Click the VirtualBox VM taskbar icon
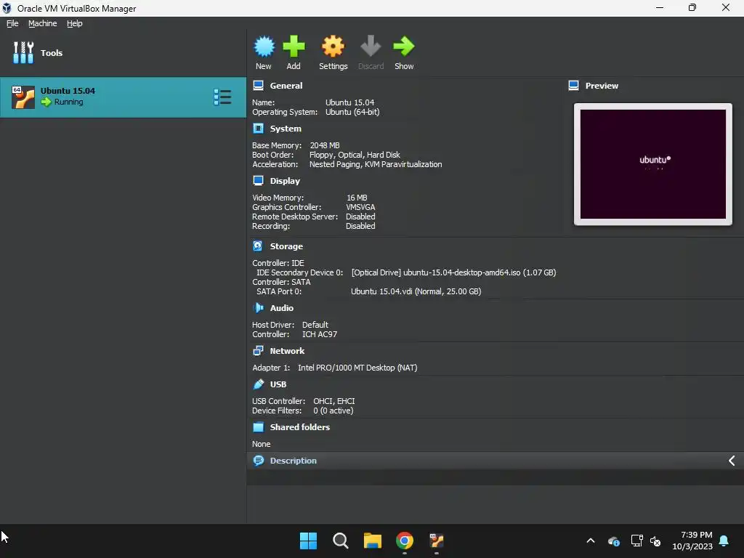Image resolution: width=744 pixels, height=558 pixels. (x=437, y=541)
